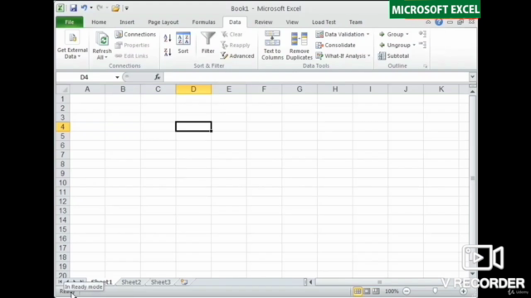The width and height of the screenshot is (531, 298).
Task: Switch to Page Break Preview icon
Action: (x=376, y=291)
